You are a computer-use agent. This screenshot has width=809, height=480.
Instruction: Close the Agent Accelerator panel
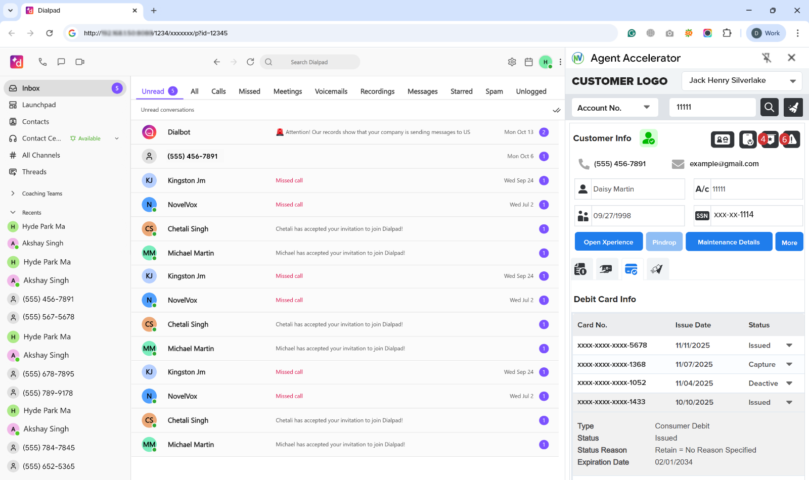(792, 58)
